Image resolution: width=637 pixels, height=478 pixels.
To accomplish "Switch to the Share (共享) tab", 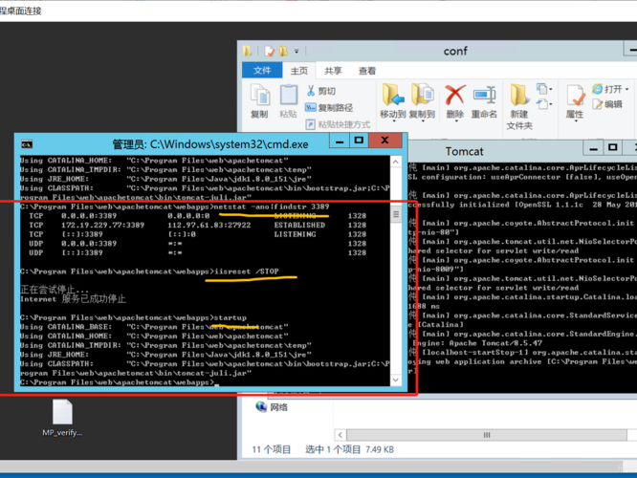I will tap(333, 71).
